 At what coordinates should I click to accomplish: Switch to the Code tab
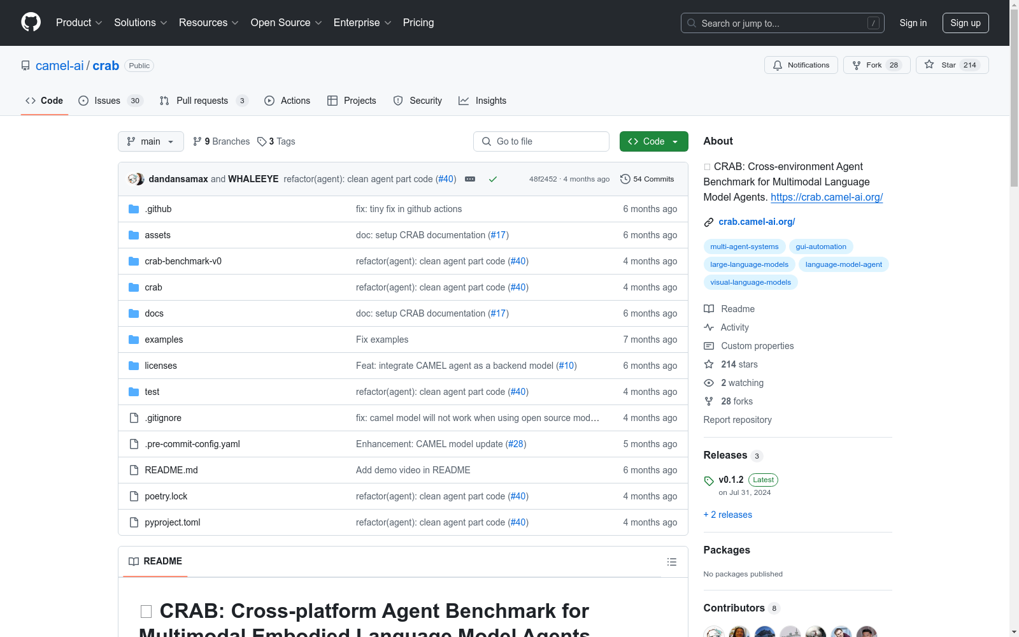tap(45, 101)
